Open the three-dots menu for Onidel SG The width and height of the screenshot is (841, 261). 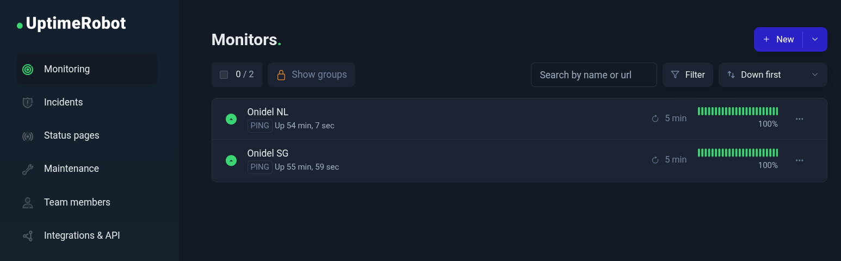click(x=799, y=160)
